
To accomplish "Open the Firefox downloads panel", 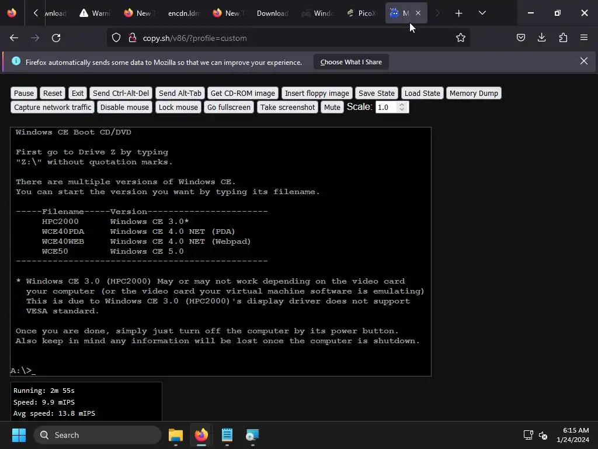I will point(541,37).
